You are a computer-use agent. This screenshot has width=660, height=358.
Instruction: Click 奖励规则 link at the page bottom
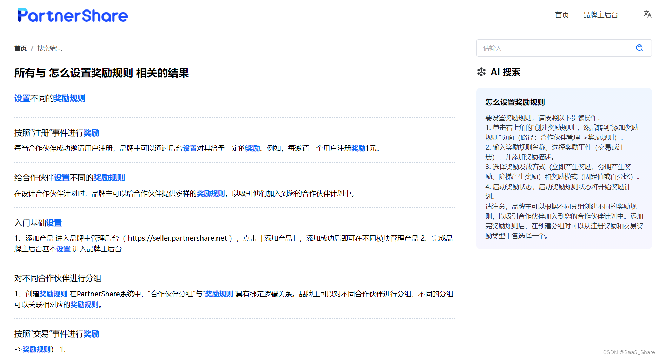click(36, 349)
